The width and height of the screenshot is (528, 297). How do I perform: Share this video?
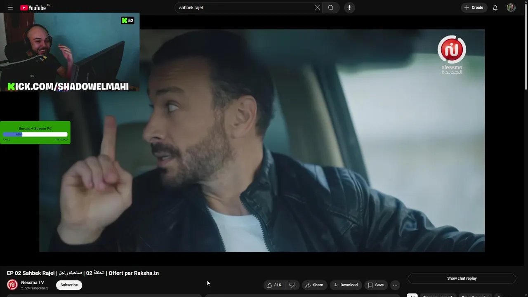point(314,285)
